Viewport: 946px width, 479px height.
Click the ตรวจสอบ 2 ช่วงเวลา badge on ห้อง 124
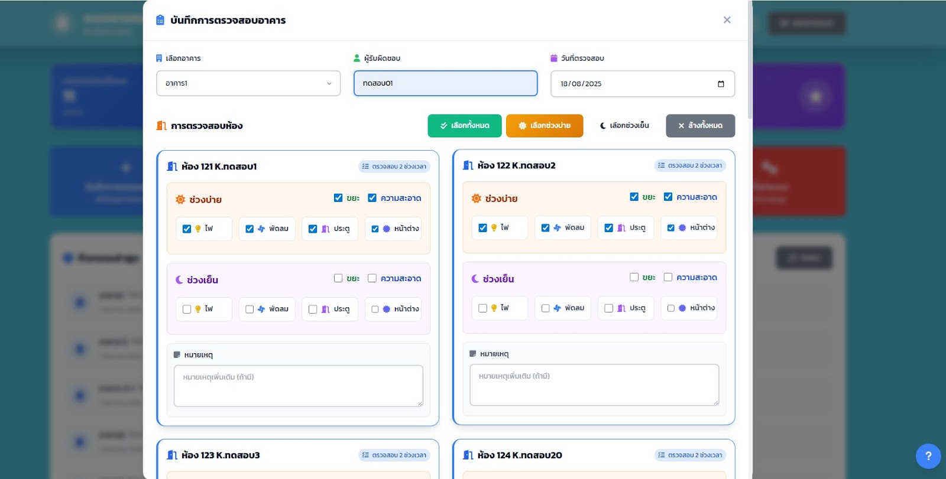point(690,455)
